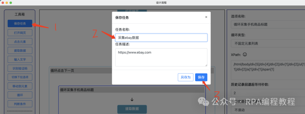Click the macOS green maximize window button
This screenshot has height=114, width=305.
(11, 3)
